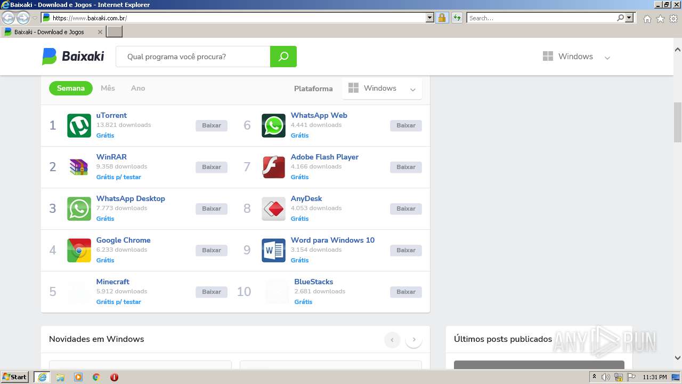Click the green search magnifier button
682x384 pixels.
tap(283, 57)
